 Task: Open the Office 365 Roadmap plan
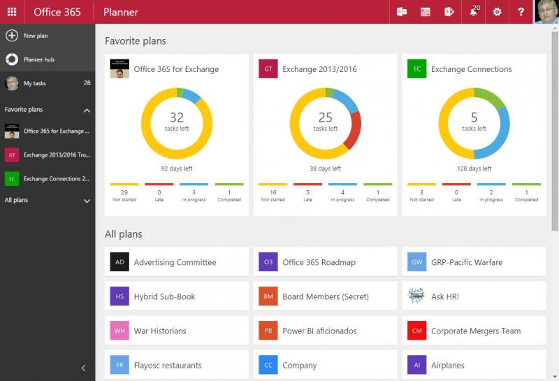(x=325, y=262)
